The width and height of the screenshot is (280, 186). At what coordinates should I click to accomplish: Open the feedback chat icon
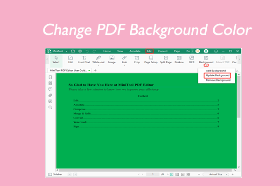pyautogui.click(x=216, y=51)
